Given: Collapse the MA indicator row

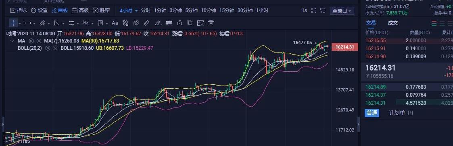Looking at the screenshot, I should coord(12,41).
